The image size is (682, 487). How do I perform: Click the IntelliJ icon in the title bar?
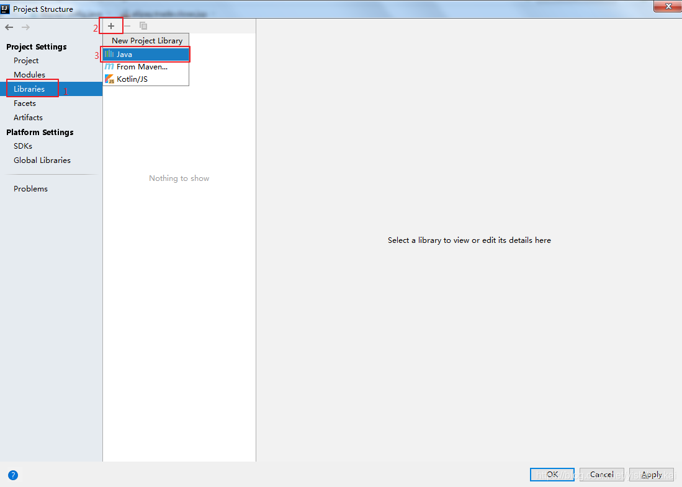pos(5,9)
